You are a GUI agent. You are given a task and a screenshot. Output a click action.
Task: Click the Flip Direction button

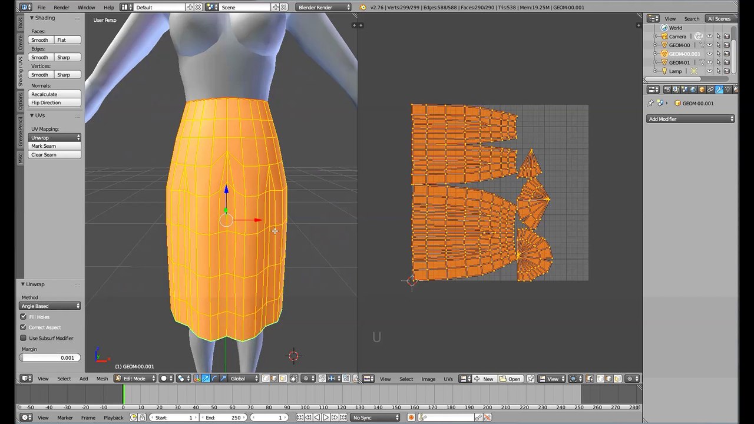pyautogui.click(x=55, y=102)
